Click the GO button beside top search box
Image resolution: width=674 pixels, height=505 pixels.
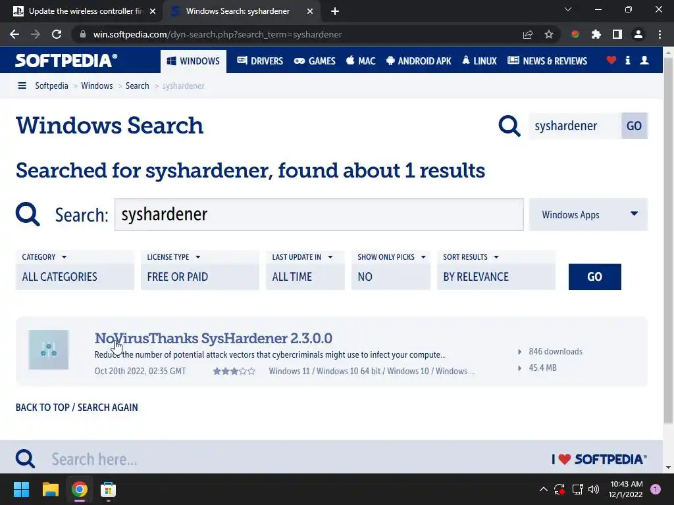point(634,126)
